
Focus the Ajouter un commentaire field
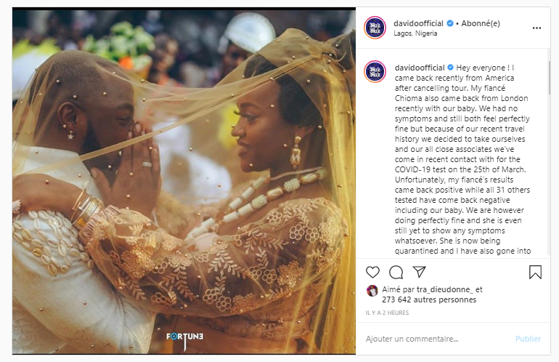point(437,339)
